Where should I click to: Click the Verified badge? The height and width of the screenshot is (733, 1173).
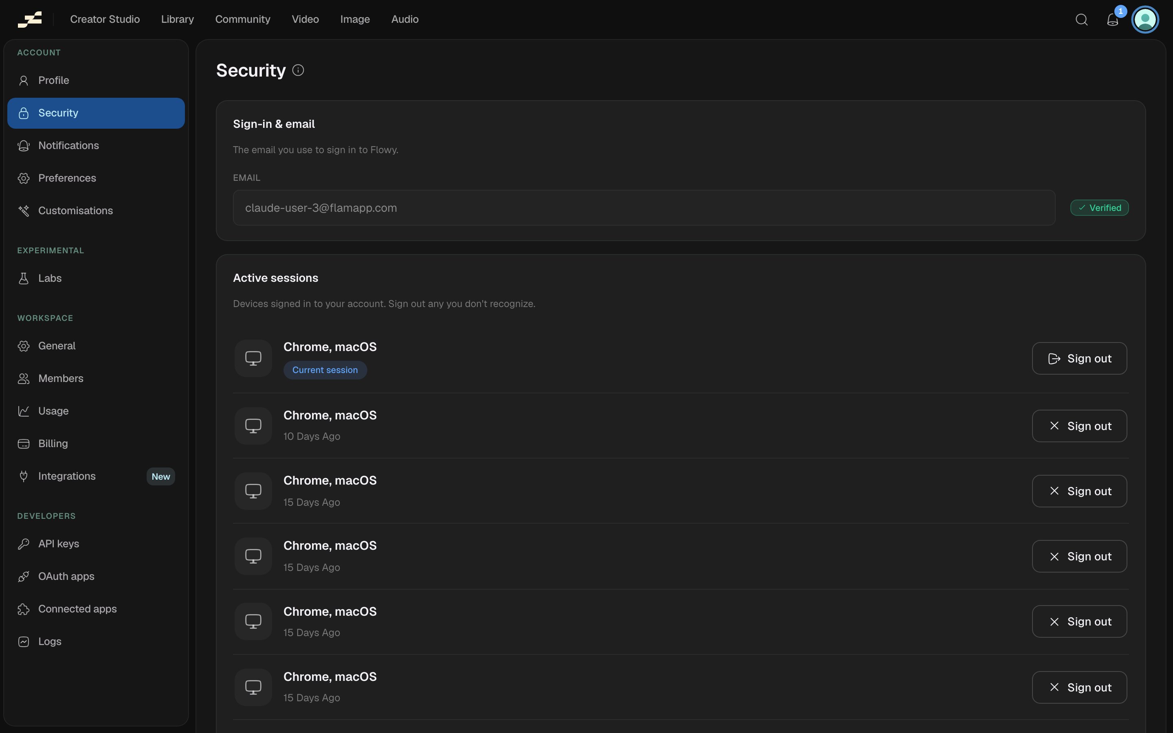pyautogui.click(x=1099, y=208)
